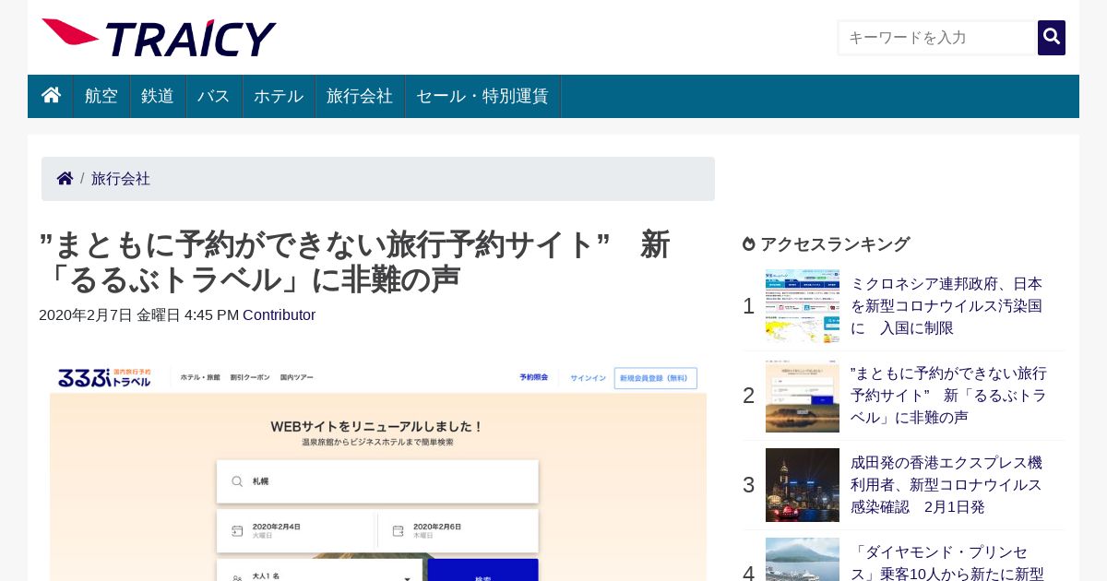Screen dimensions: 1107x581
Task: Open the 旅行会社 navigation menu item
Action: point(360,96)
